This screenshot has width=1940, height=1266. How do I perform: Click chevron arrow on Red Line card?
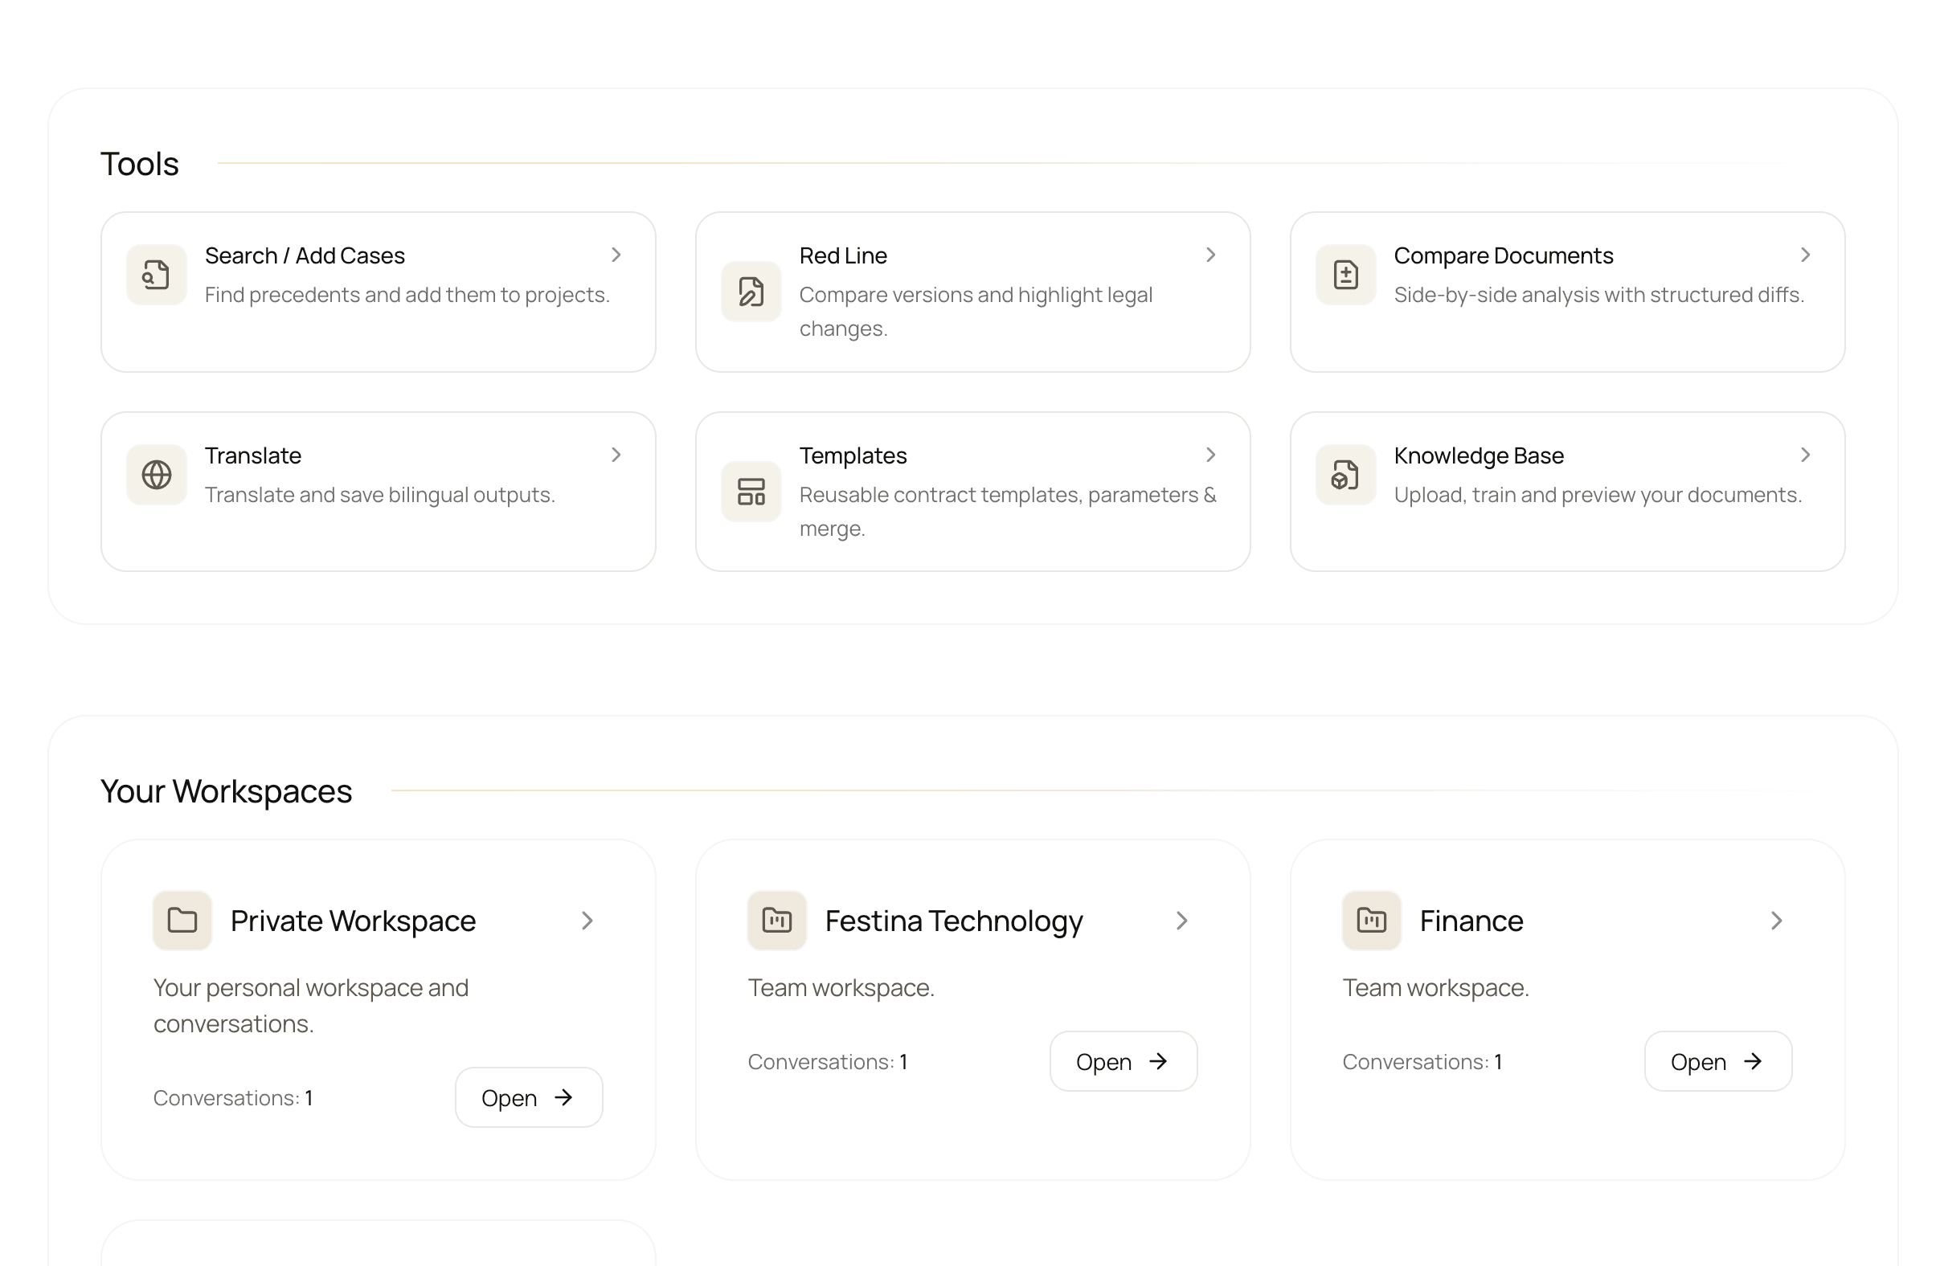click(x=1210, y=255)
